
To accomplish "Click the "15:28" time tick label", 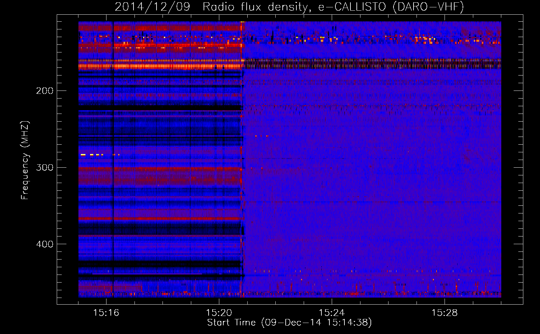I will 445,313.
